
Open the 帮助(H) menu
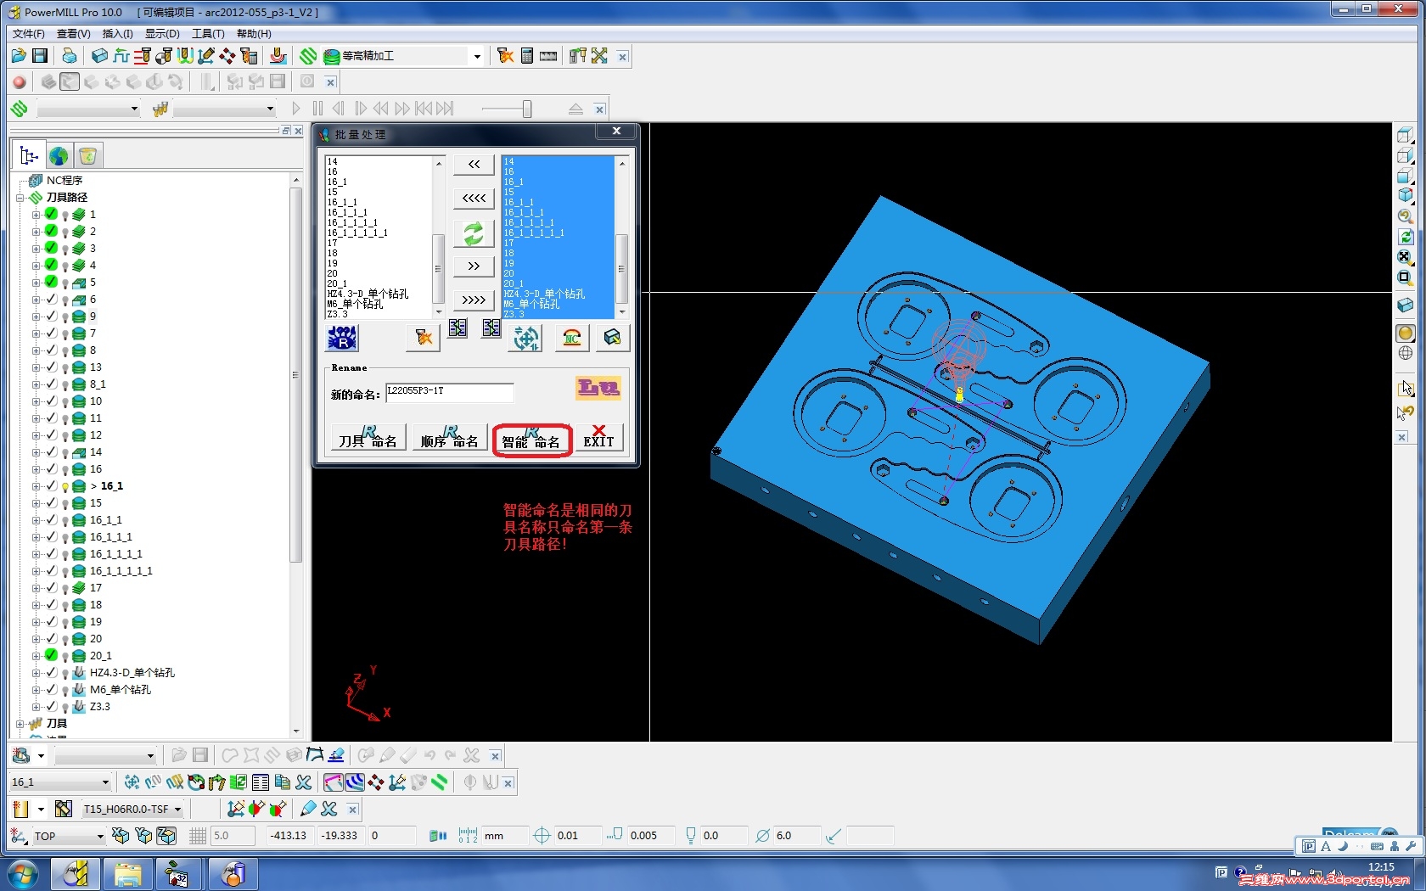tap(254, 34)
